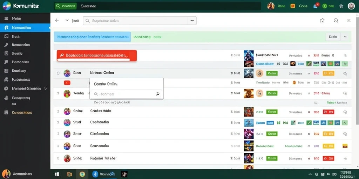Click the bookmark icon beside the magnifier
359x179 pixels.
(x=322, y=21)
